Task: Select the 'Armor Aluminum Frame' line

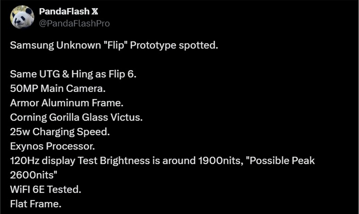Action: click(66, 103)
